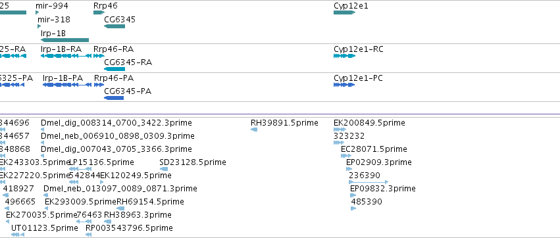Select the Cyp12e1 gene feature bar
This screenshot has height=238, width=560.
coord(344,12)
